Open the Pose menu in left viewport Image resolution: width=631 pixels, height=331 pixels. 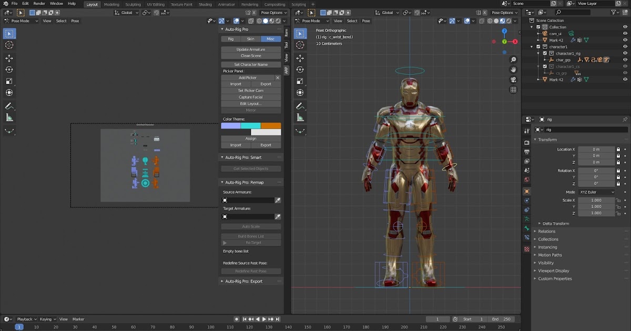(75, 21)
